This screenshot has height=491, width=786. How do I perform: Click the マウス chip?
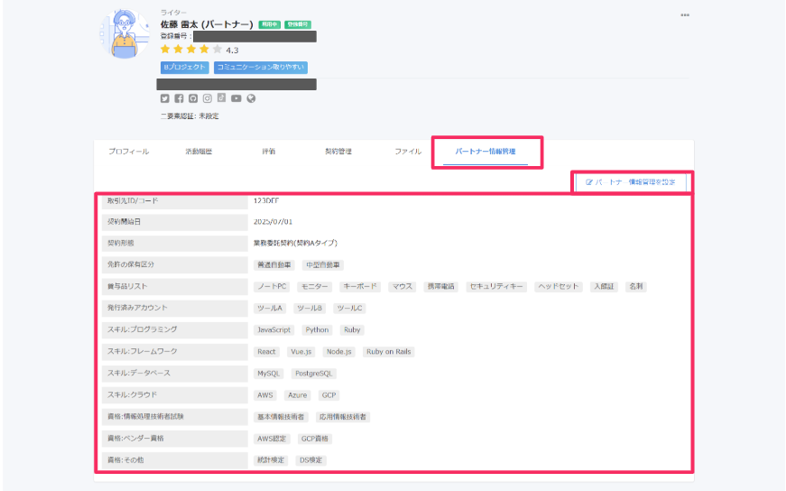pyautogui.click(x=402, y=286)
